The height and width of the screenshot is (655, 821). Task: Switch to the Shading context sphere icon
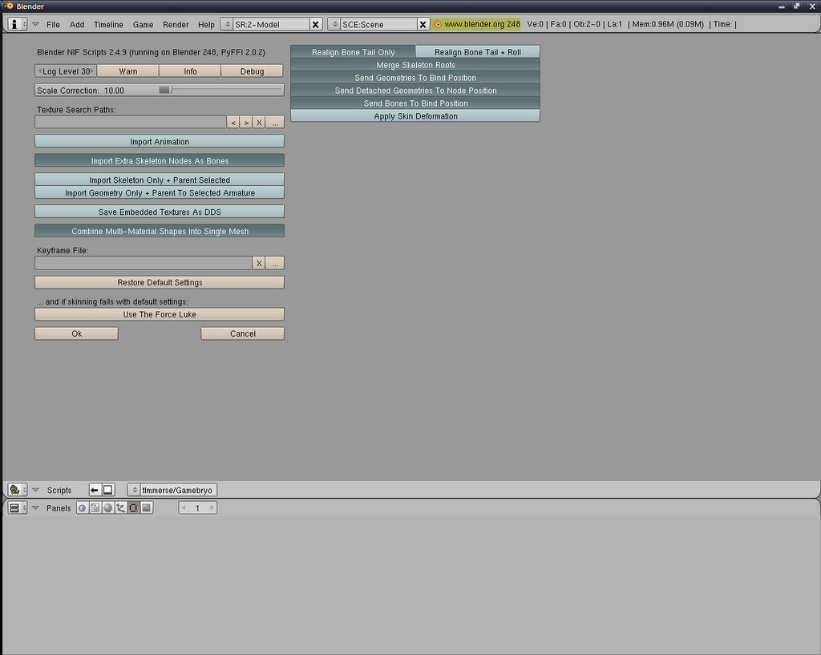107,508
